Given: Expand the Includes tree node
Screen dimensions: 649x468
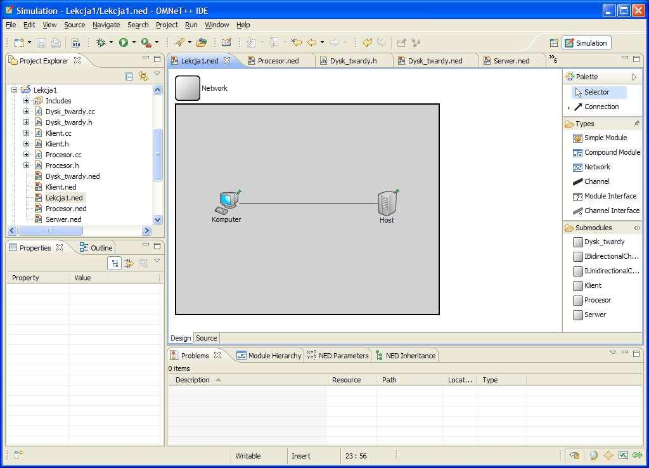Looking at the screenshot, I should point(26,101).
